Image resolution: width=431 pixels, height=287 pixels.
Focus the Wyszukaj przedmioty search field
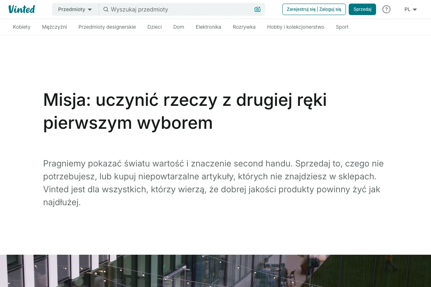pos(181,9)
